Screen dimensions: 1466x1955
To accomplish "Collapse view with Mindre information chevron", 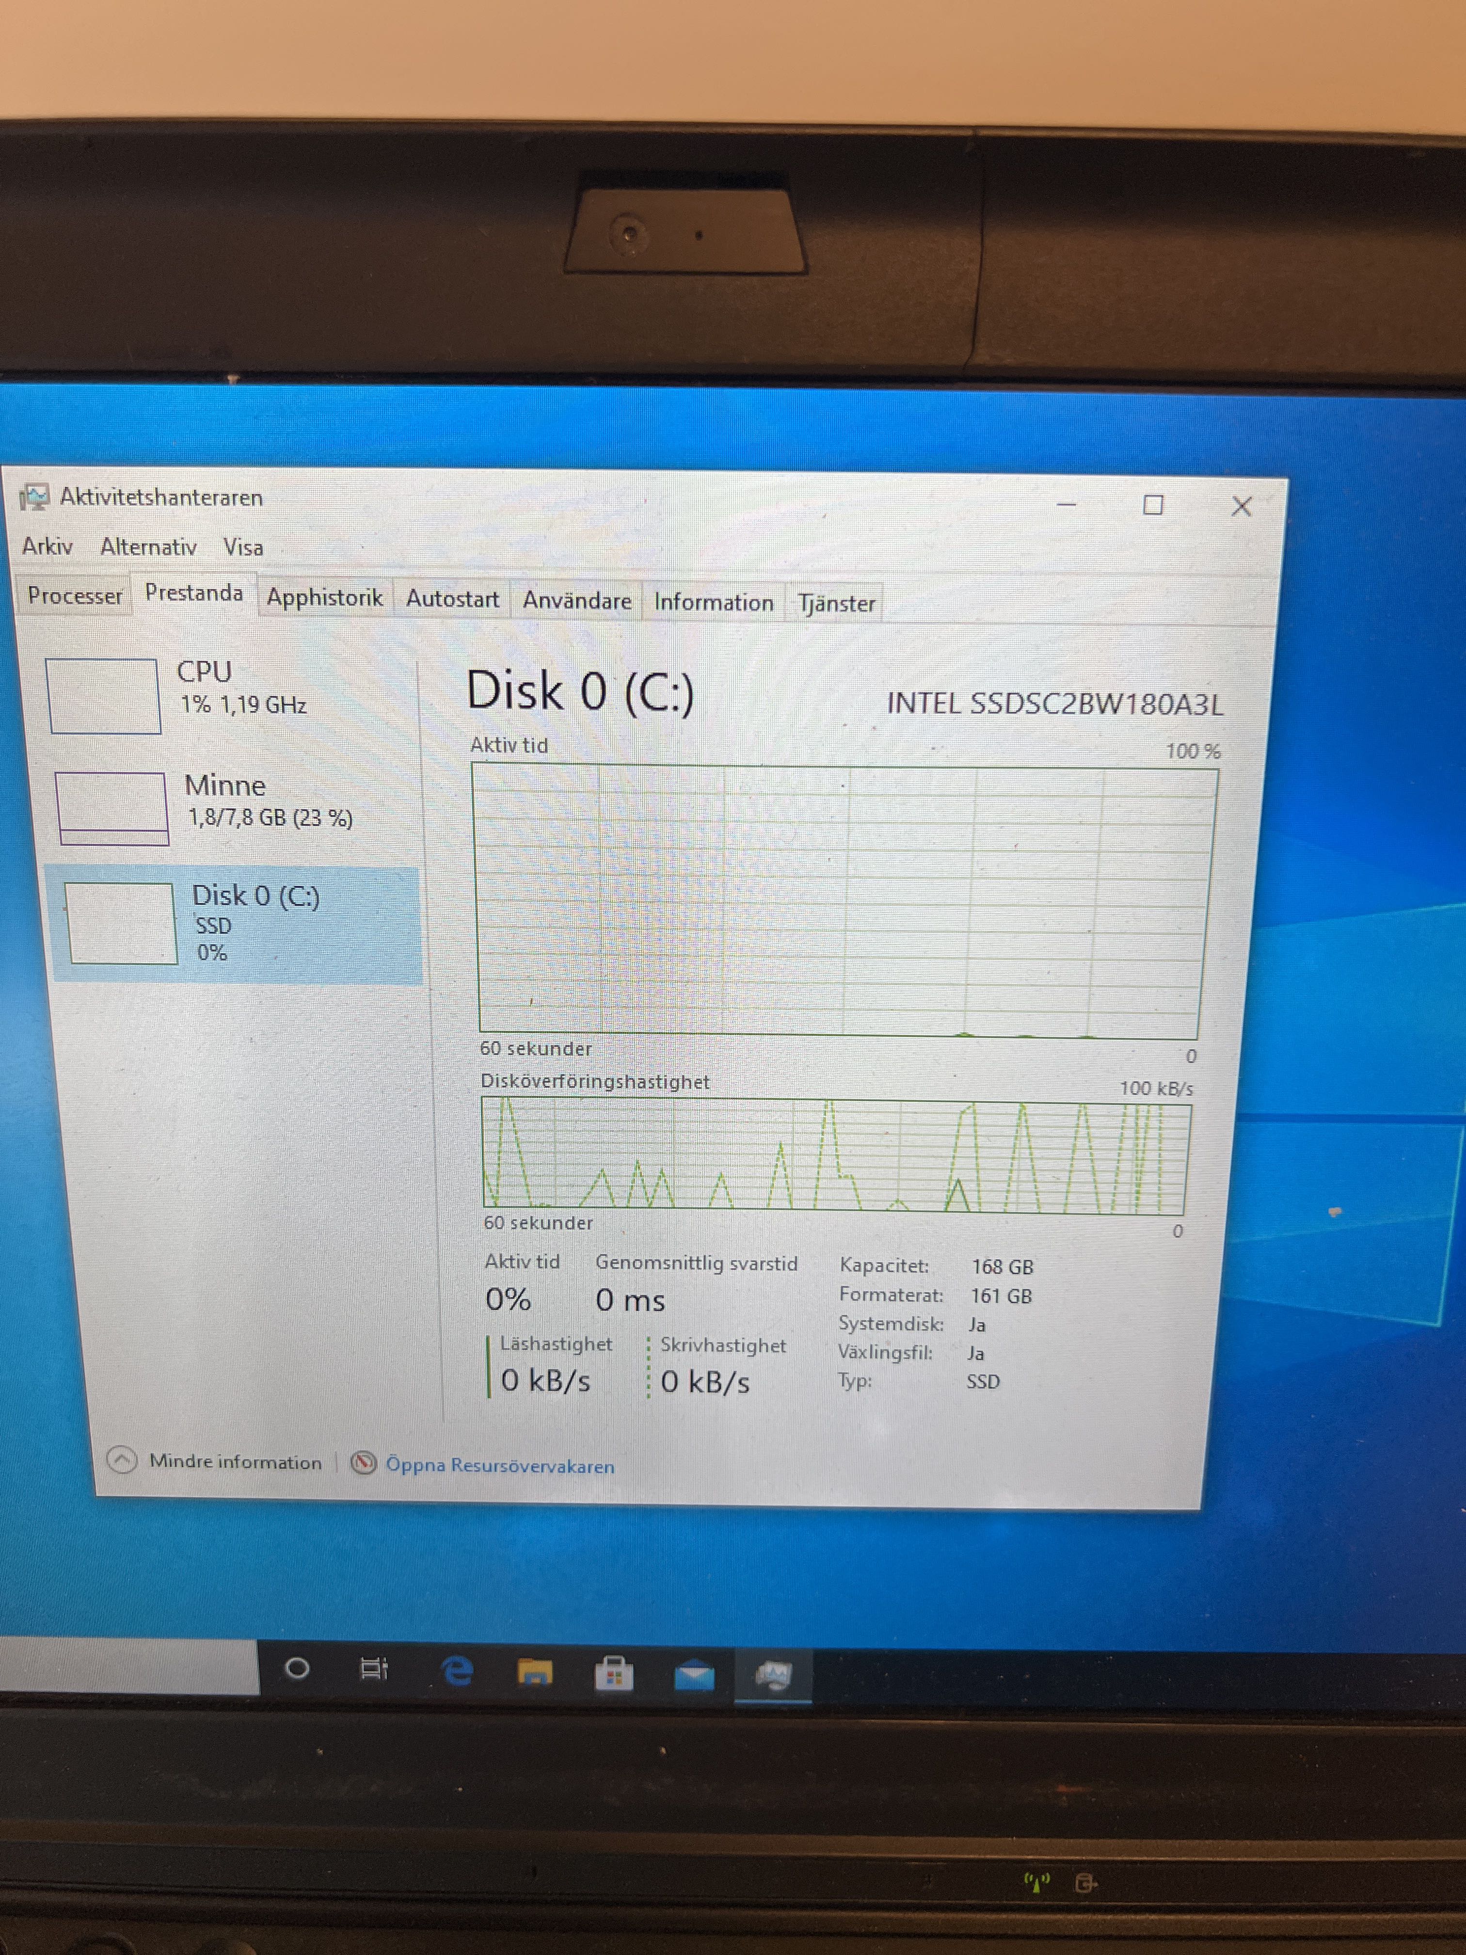I will pos(122,1460).
